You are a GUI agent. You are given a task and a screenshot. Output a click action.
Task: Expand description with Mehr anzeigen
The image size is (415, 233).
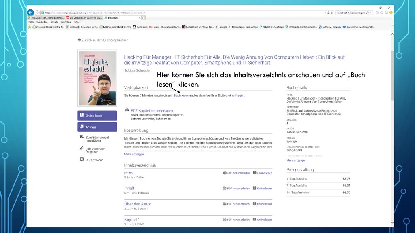(134, 154)
